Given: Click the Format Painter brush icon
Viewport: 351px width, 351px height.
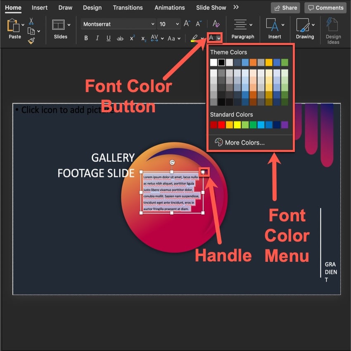Looking at the screenshot, I should pos(31,40).
